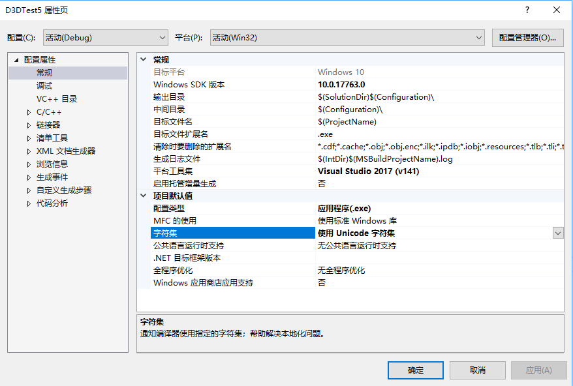The width and height of the screenshot is (573, 386).
Task: Open the 字符集 value dropdown arrow
Action: coord(558,233)
